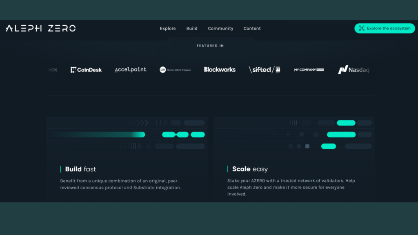The image size is (418, 235).
Task: Select the Monetary Authority of Singapore logo
Action: click(x=175, y=70)
